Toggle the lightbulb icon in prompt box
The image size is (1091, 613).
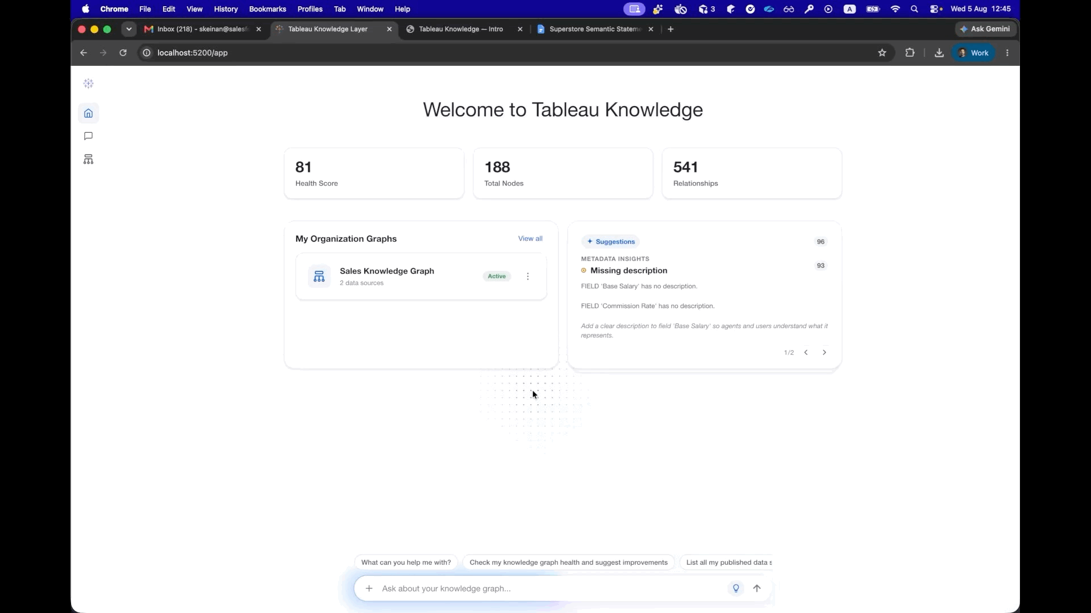[736, 589]
